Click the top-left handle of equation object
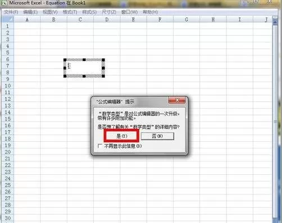282x223 pixels. [x=65, y=60]
